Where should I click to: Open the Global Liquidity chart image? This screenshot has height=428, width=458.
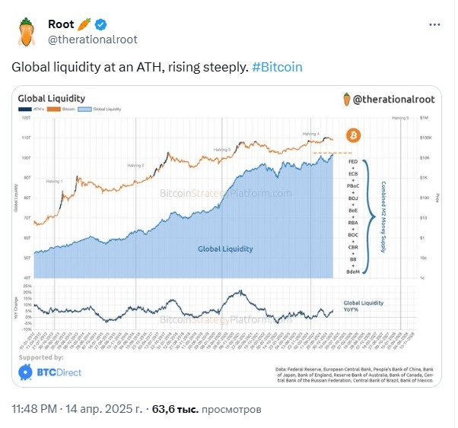pyautogui.click(x=227, y=236)
